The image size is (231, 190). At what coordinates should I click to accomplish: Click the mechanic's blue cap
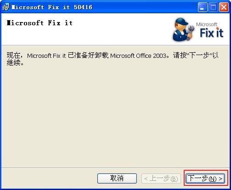click(182, 22)
